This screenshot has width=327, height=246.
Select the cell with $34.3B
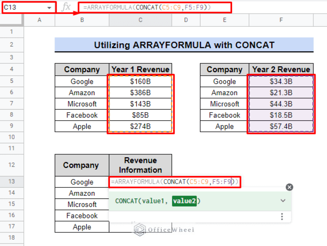tap(281, 82)
